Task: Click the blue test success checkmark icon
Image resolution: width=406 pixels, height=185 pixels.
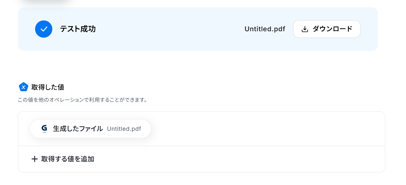Action: tap(44, 29)
